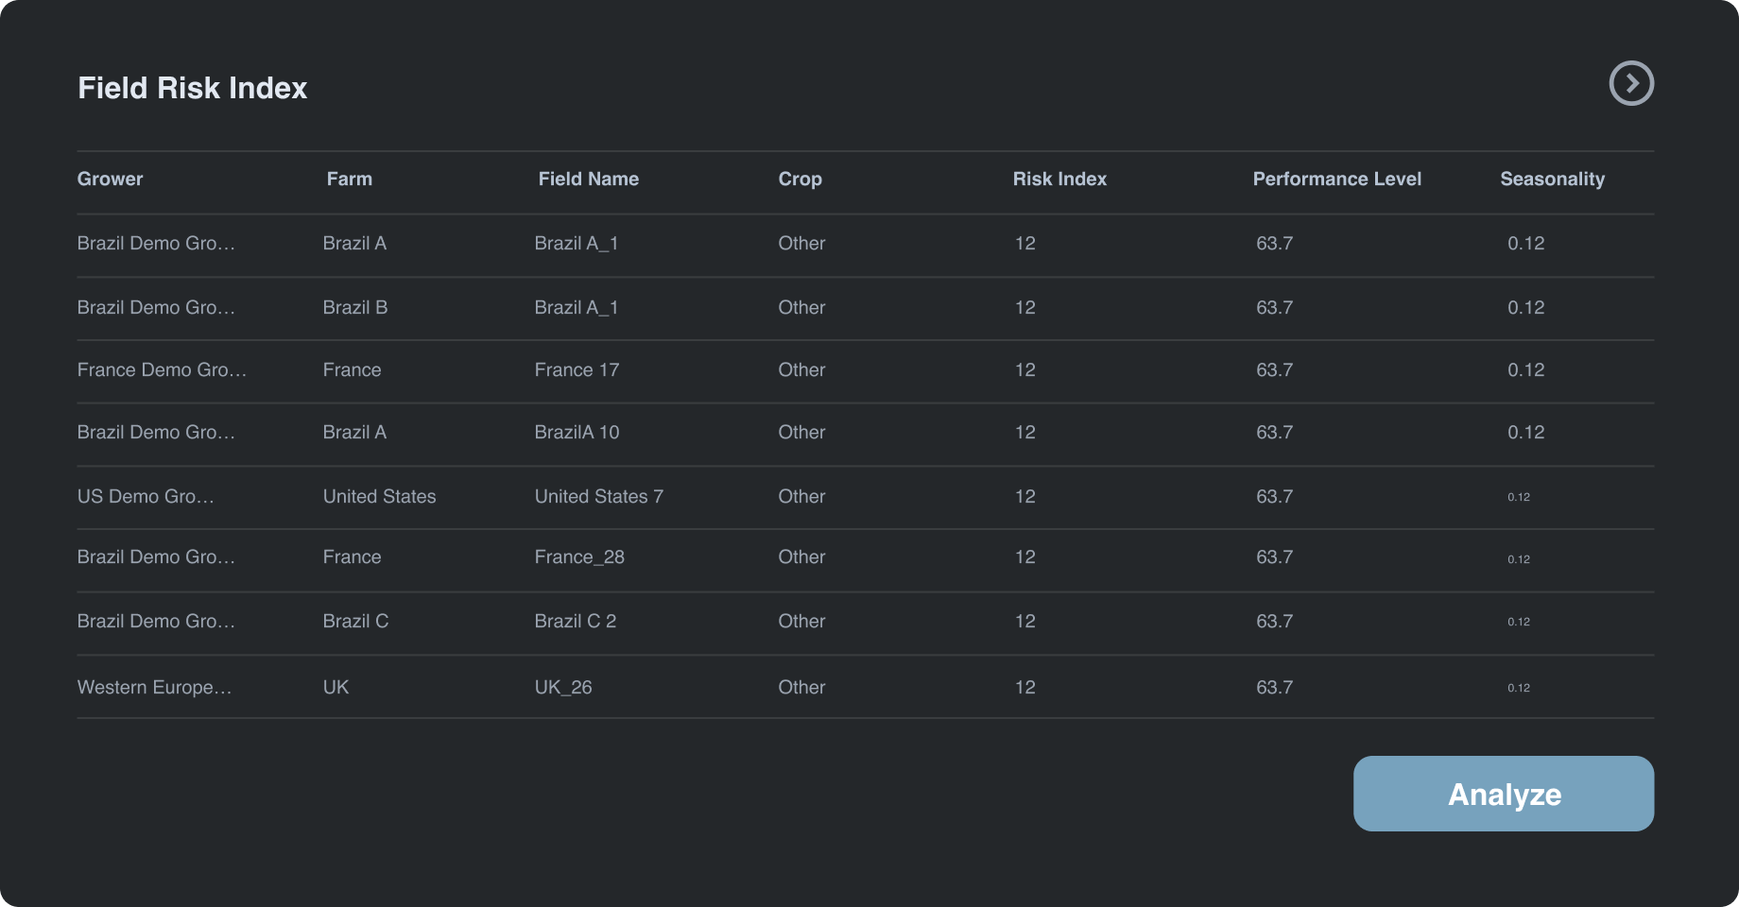This screenshot has width=1739, height=907.
Task: Click the France_28 field name
Action: tap(579, 556)
